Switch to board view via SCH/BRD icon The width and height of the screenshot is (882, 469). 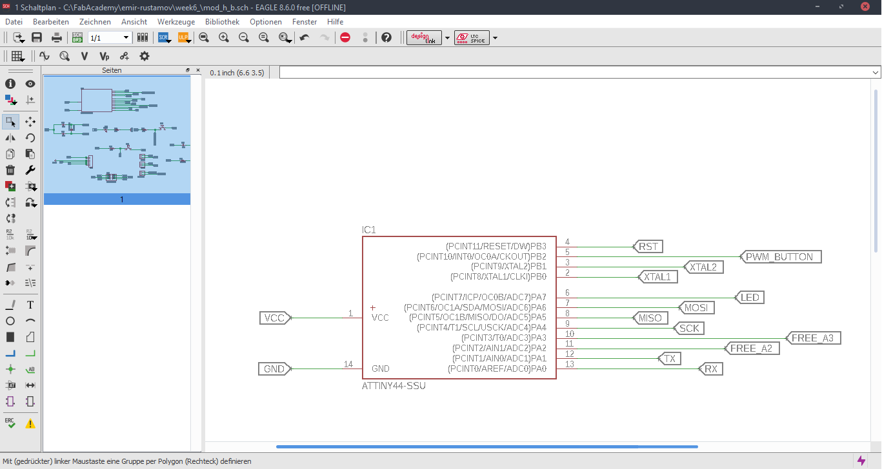point(77,37)
